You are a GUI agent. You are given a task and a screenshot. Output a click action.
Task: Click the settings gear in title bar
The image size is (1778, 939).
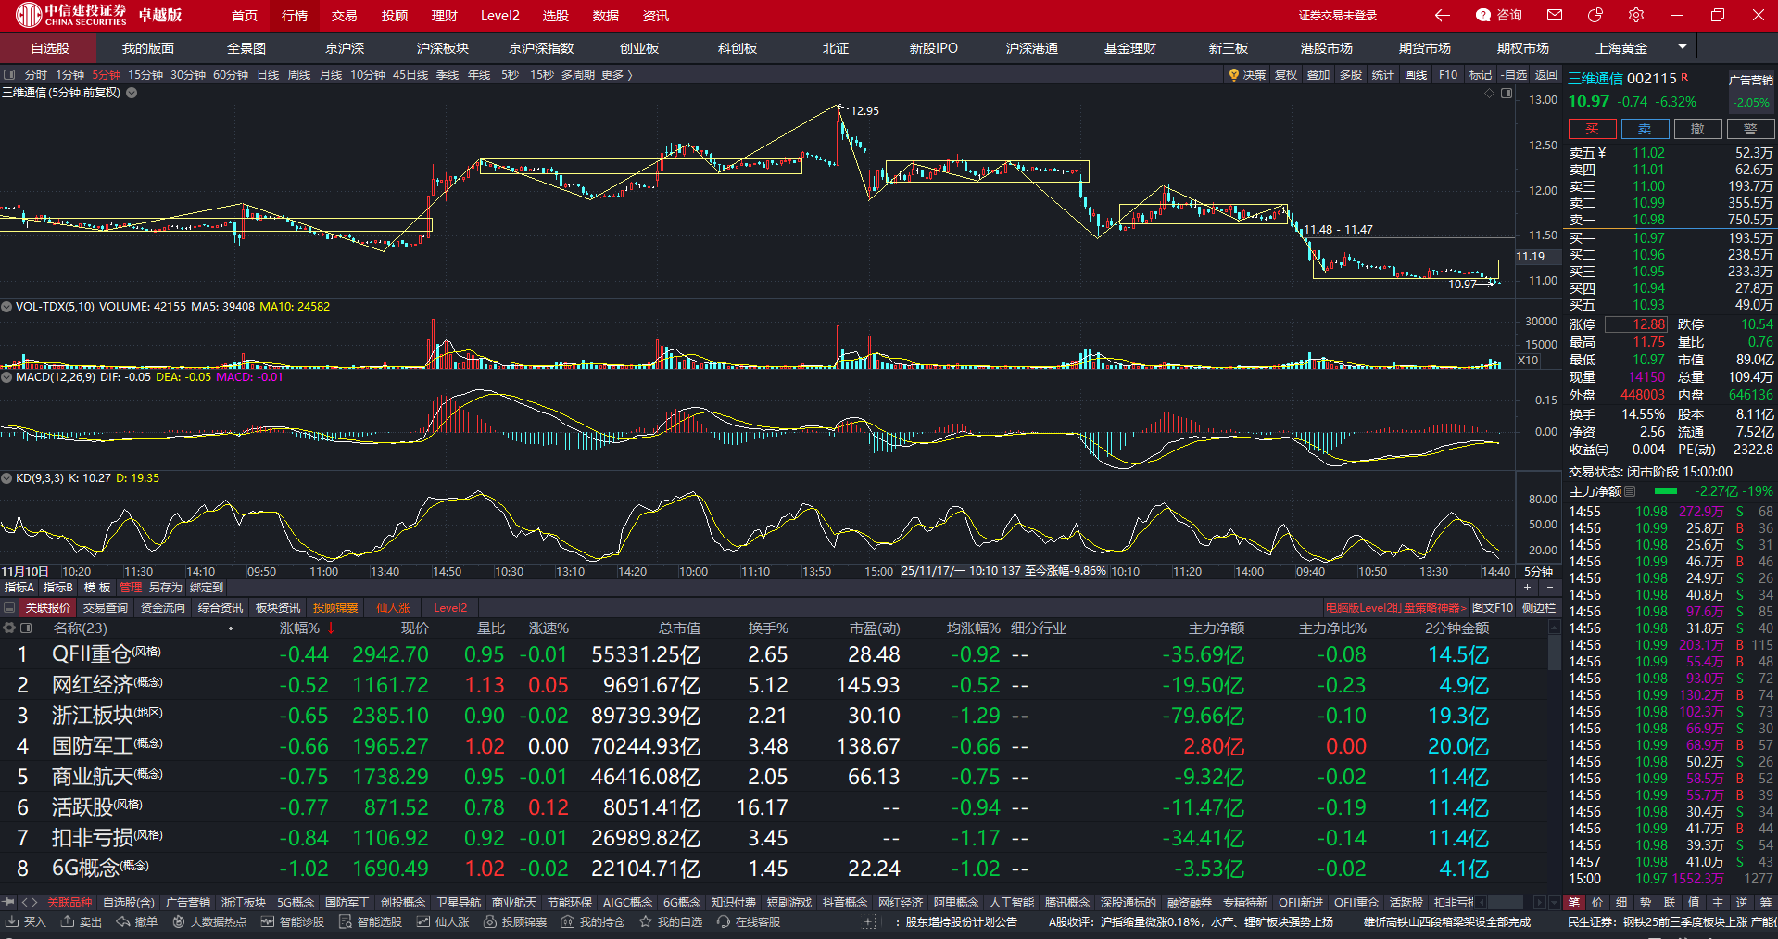[1636, 15]
